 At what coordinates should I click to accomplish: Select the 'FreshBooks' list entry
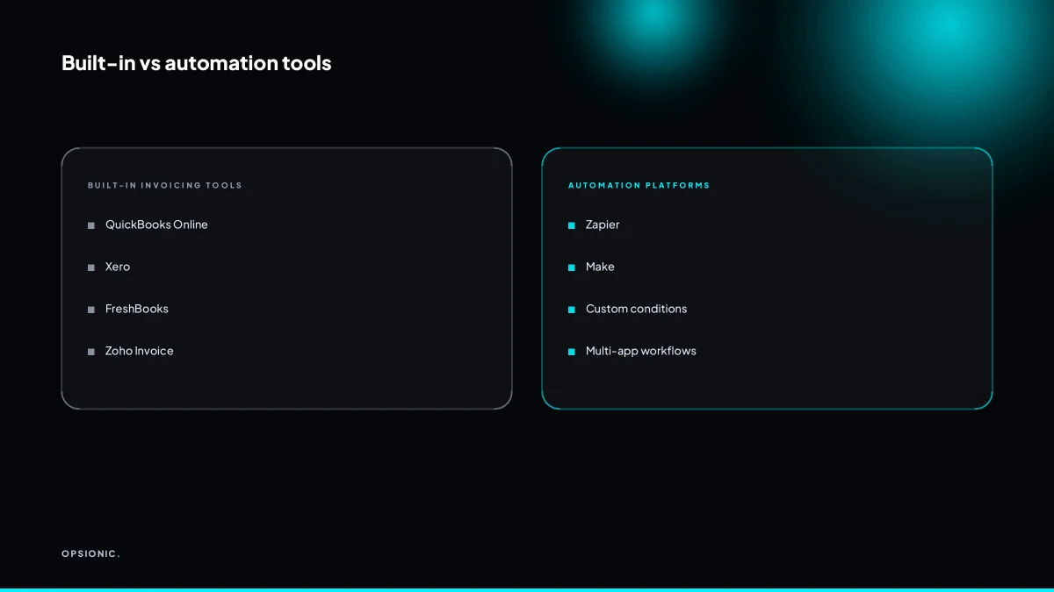point(137,309)
